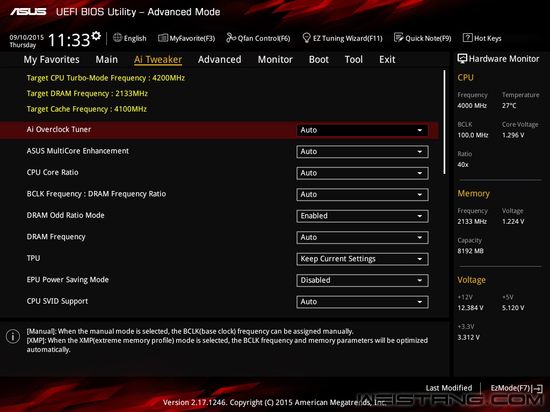Viewport: 550px width, 412px height.
Task: Click the Qfan Control fan icon
Action: [231, 38]
